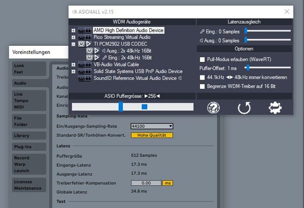
Task: Select Pico Streaming Virtual Audio entry
Action: tap(122, 37)
